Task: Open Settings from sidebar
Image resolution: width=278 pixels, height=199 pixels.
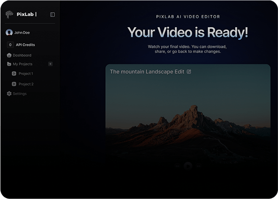Action: (x=20, y=94)
